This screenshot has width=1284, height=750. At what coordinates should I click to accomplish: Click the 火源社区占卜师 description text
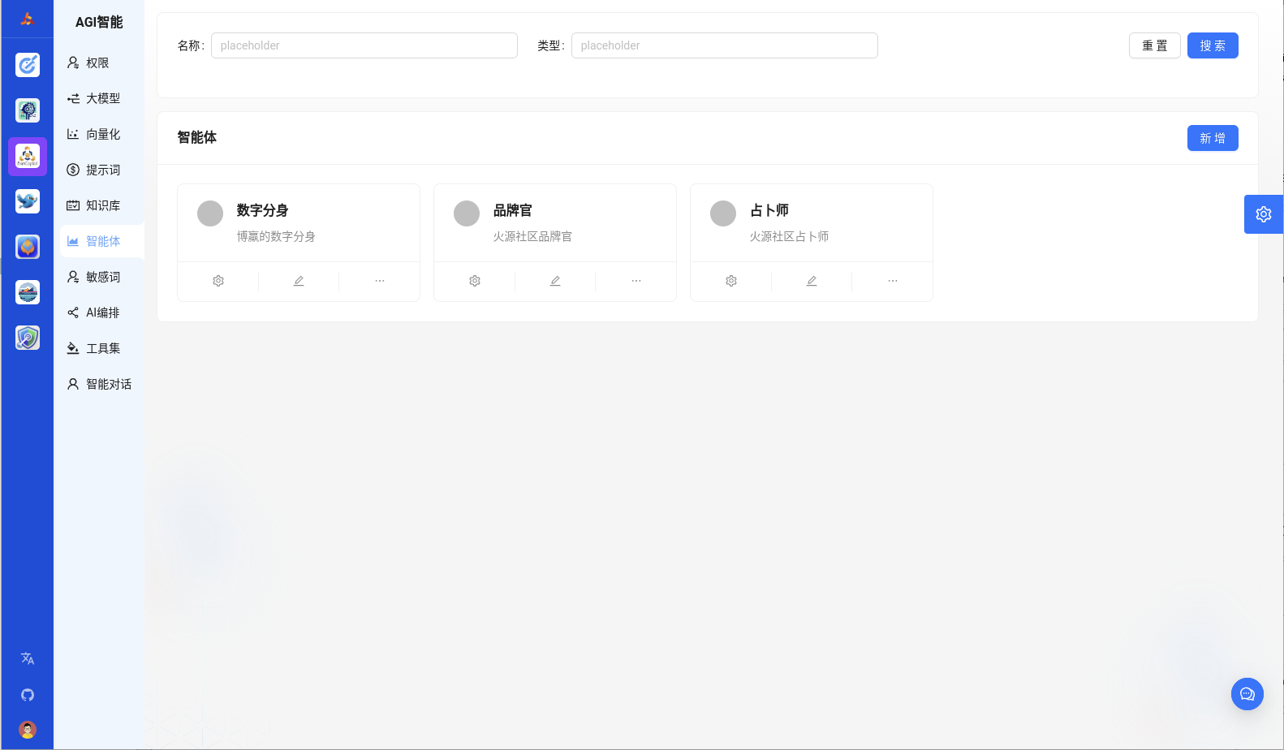[789, 236]
